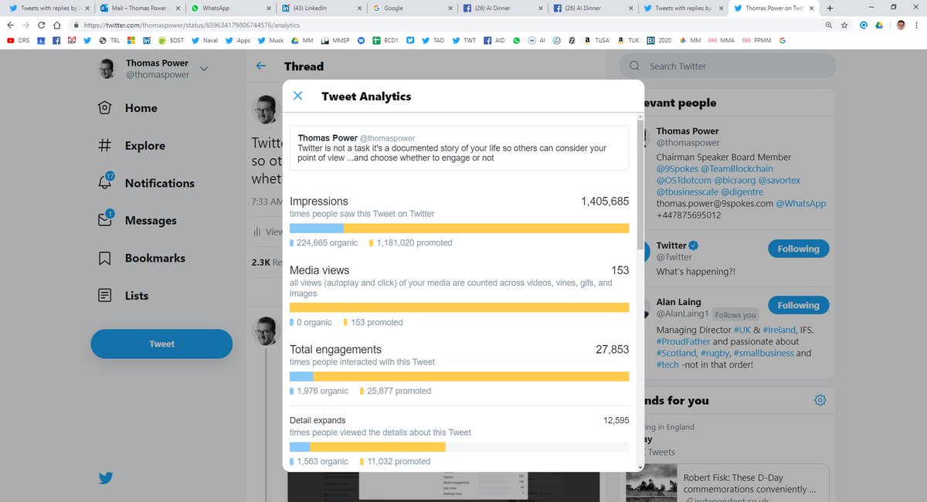Reload the page
This screenshot has width=927, height=502.
pos(42,25)
